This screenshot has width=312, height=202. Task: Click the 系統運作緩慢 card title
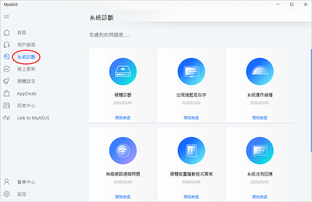260,95
